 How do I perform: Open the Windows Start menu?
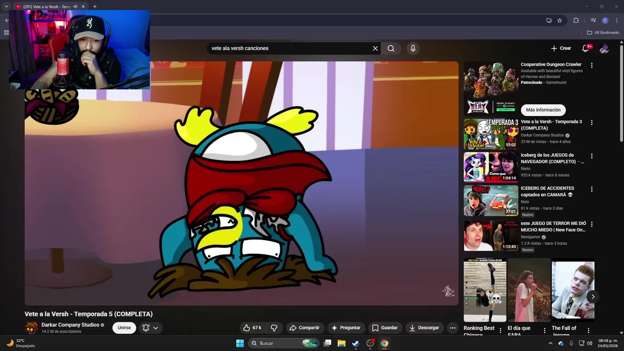(x=240, y=343)
